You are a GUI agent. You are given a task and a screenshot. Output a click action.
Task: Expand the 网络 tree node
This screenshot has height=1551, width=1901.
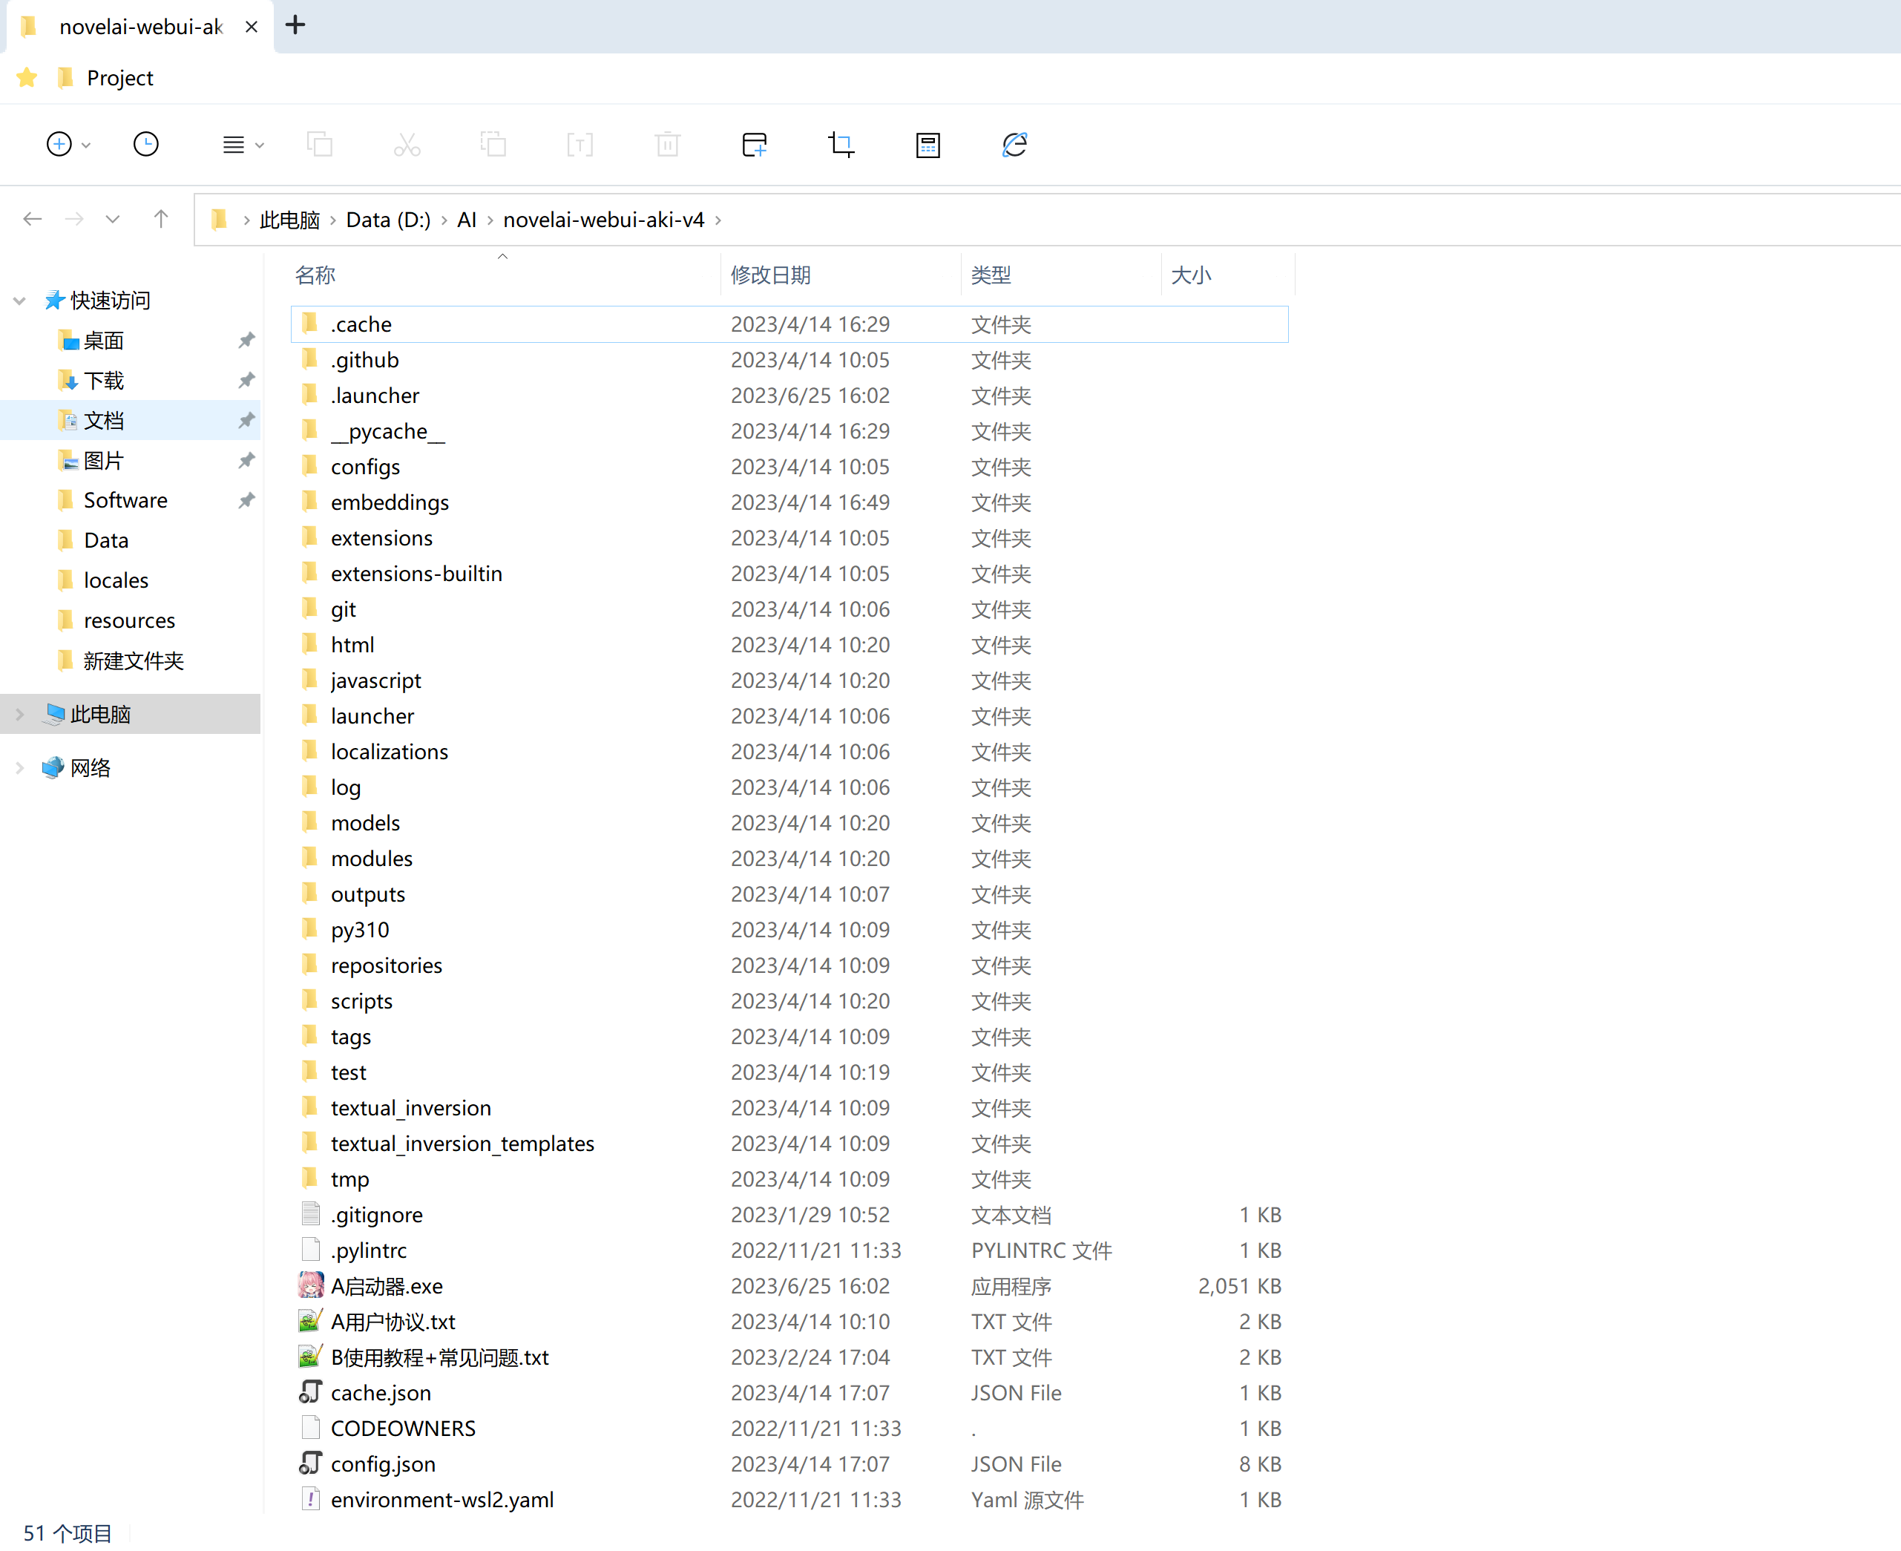point(19,767)
